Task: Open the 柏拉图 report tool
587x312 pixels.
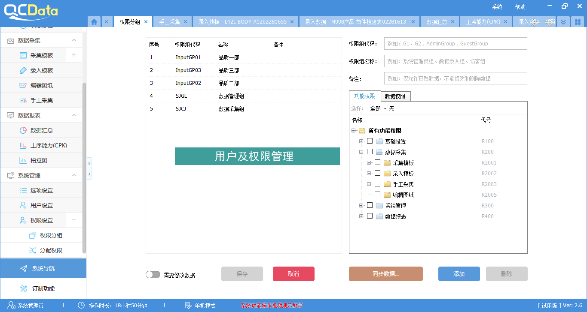Action: tap(39, 160)
